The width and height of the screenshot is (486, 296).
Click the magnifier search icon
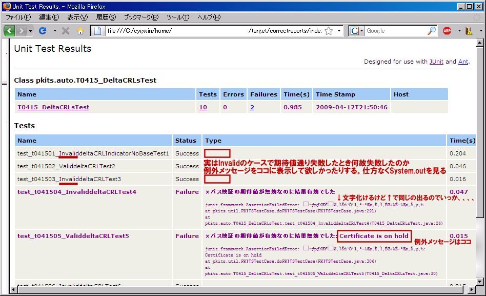tap(432, 31)
